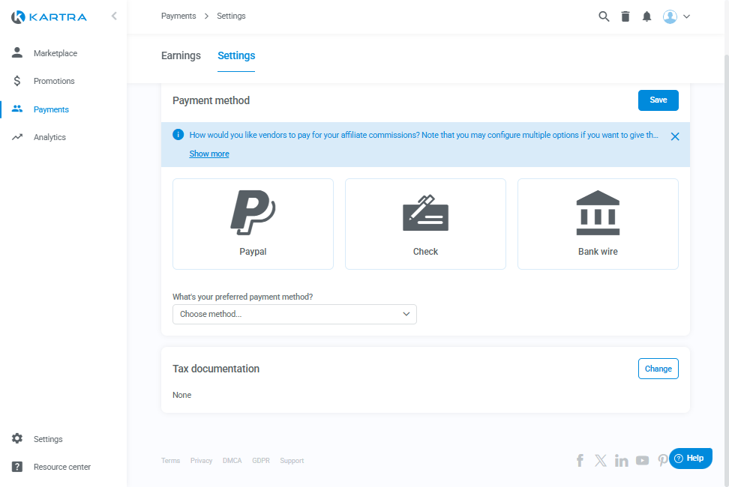Switch to the Earnings tab
This screenshot has width=729, height=487.
point(181,55)
